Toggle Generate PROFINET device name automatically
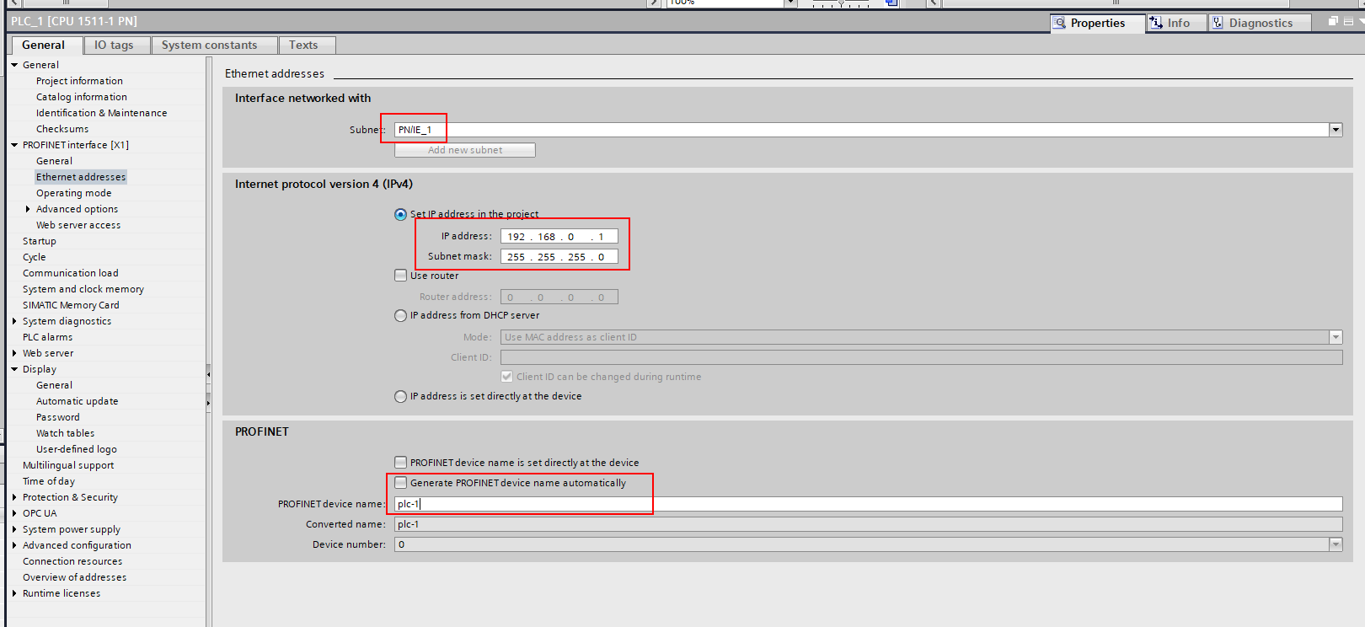This screenshot has height=627, width=1365. 401,483
